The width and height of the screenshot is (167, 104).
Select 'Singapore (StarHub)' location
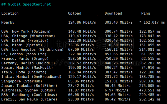22,81
